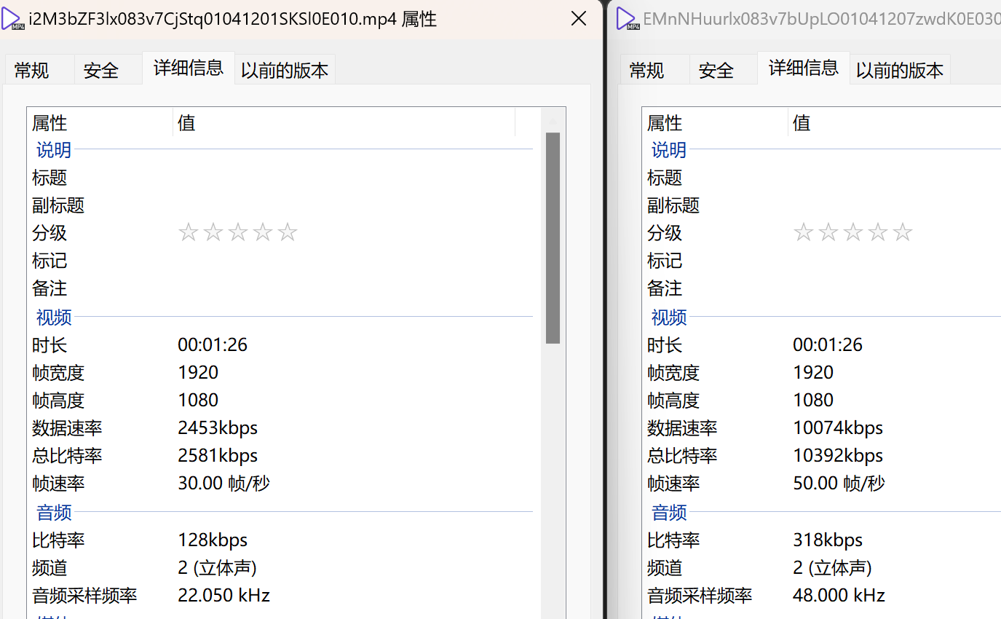The height and width of the screenshot is (619, 1001).
Task: Set second rating star in the right window
Action: click(828, 233)
